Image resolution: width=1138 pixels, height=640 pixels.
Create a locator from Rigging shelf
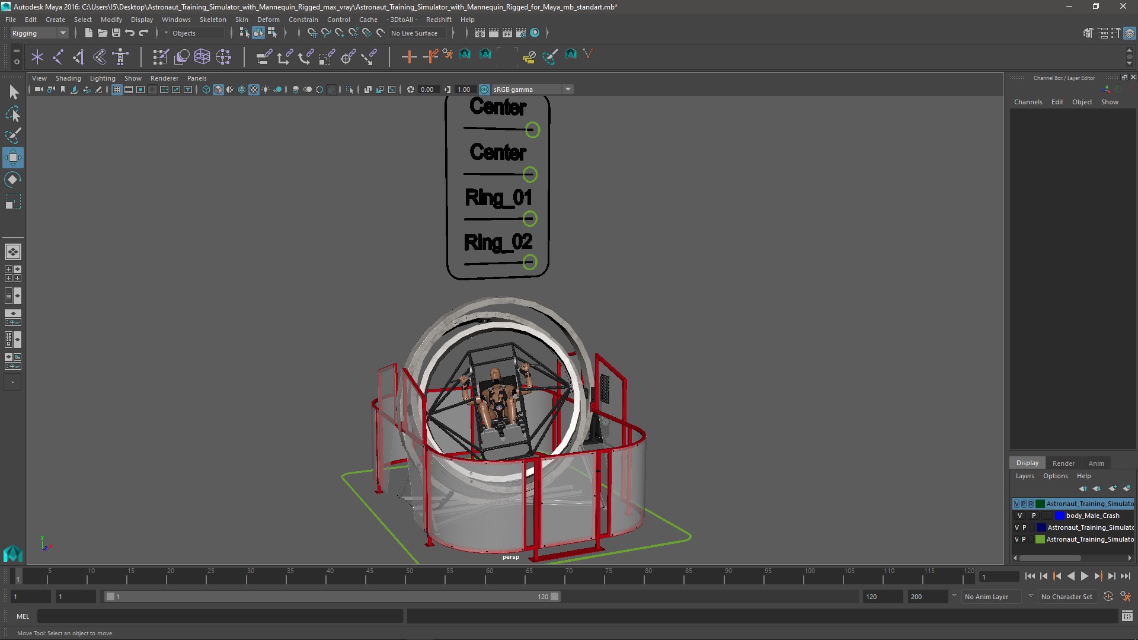[37, 57]
